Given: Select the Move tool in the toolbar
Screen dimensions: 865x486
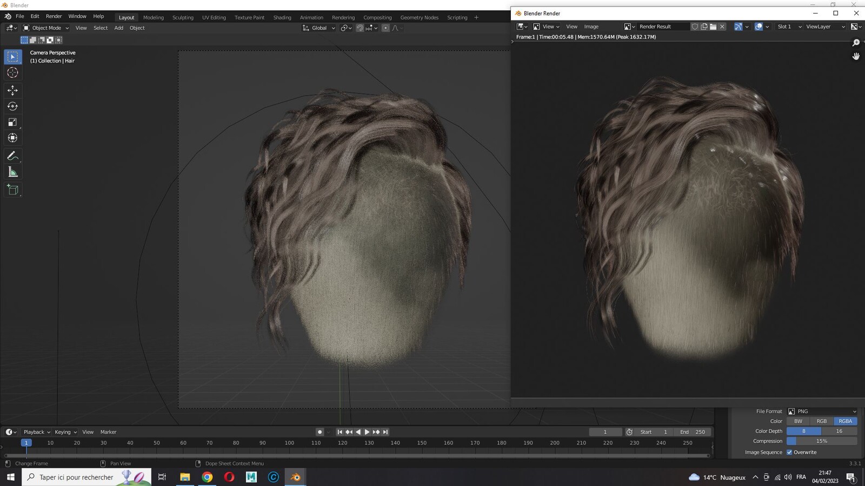Looking at the screenshot, I should coord(12,90).
